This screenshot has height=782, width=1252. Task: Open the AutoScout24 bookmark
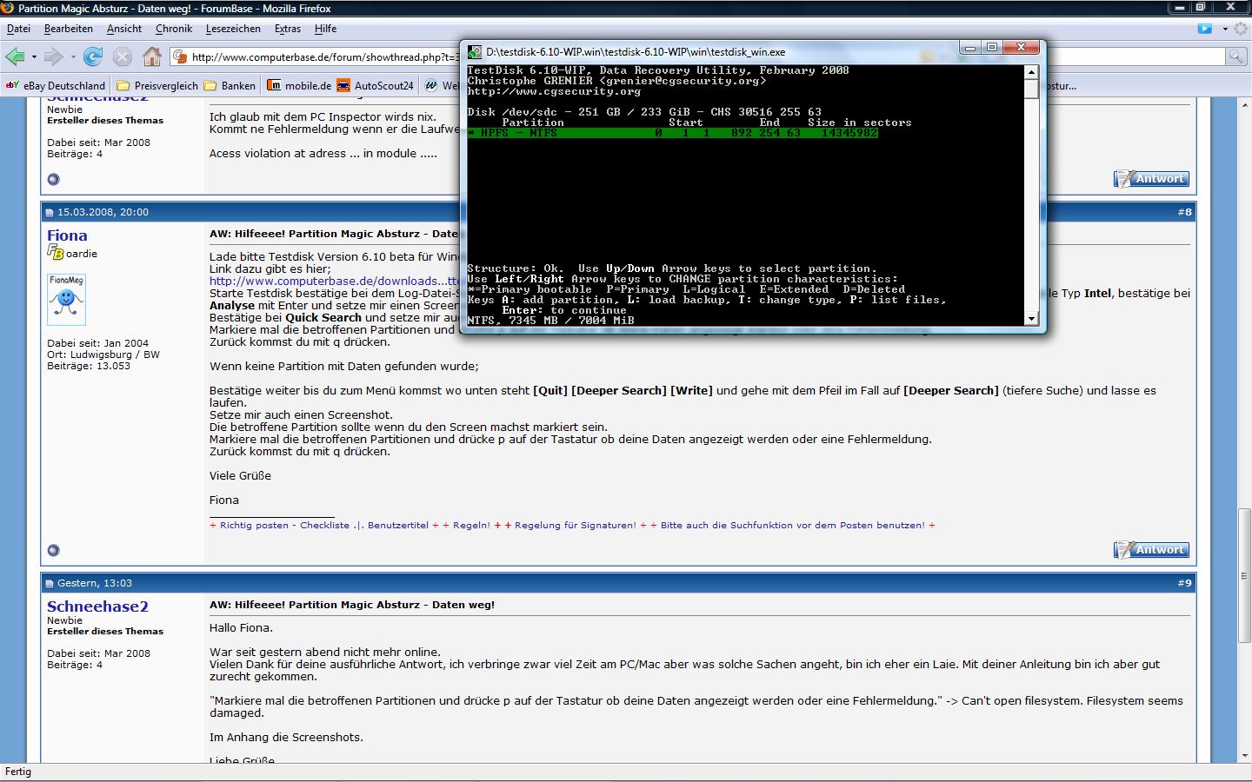pyautogui.click(x=375, y=85)
